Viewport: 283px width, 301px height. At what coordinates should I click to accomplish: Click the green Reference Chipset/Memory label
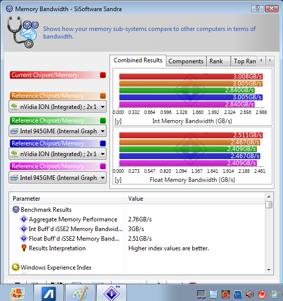tap(48, 121)
